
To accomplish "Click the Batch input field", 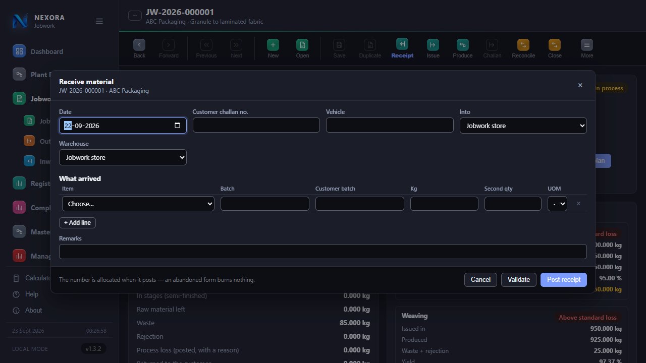I will 265,204.
